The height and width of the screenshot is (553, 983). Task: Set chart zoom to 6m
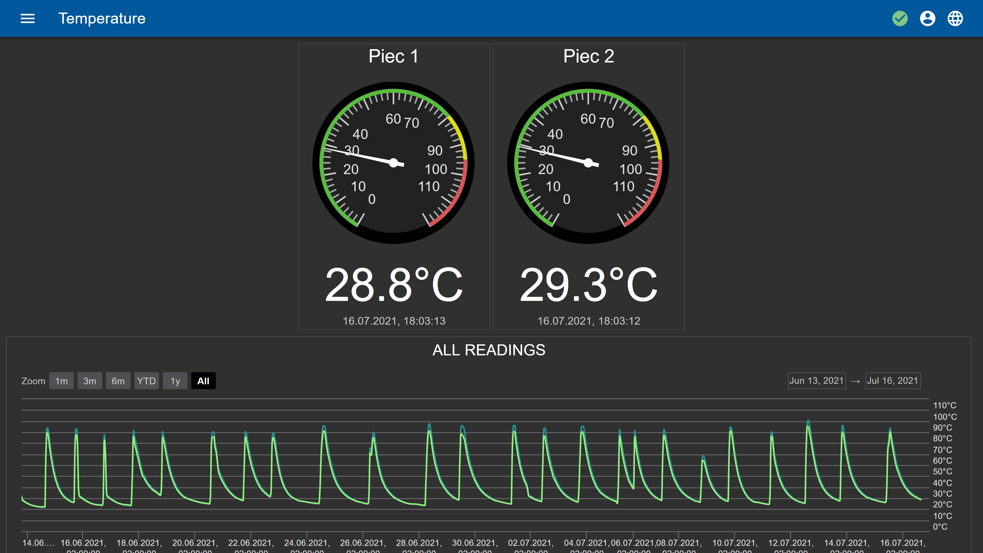(x=118, y=381)
